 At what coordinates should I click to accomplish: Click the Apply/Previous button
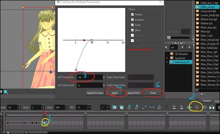[95, 93]
